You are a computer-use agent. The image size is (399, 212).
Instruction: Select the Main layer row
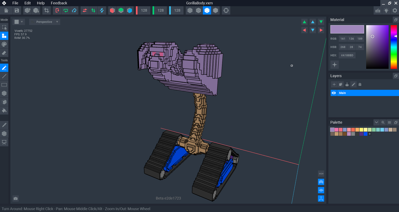(x=364, y=93)
